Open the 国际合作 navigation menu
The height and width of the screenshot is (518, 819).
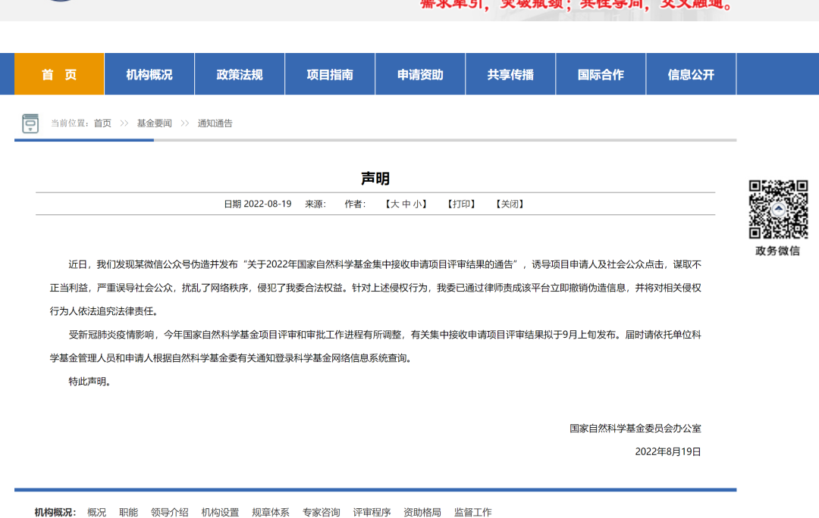coord(601,74)
